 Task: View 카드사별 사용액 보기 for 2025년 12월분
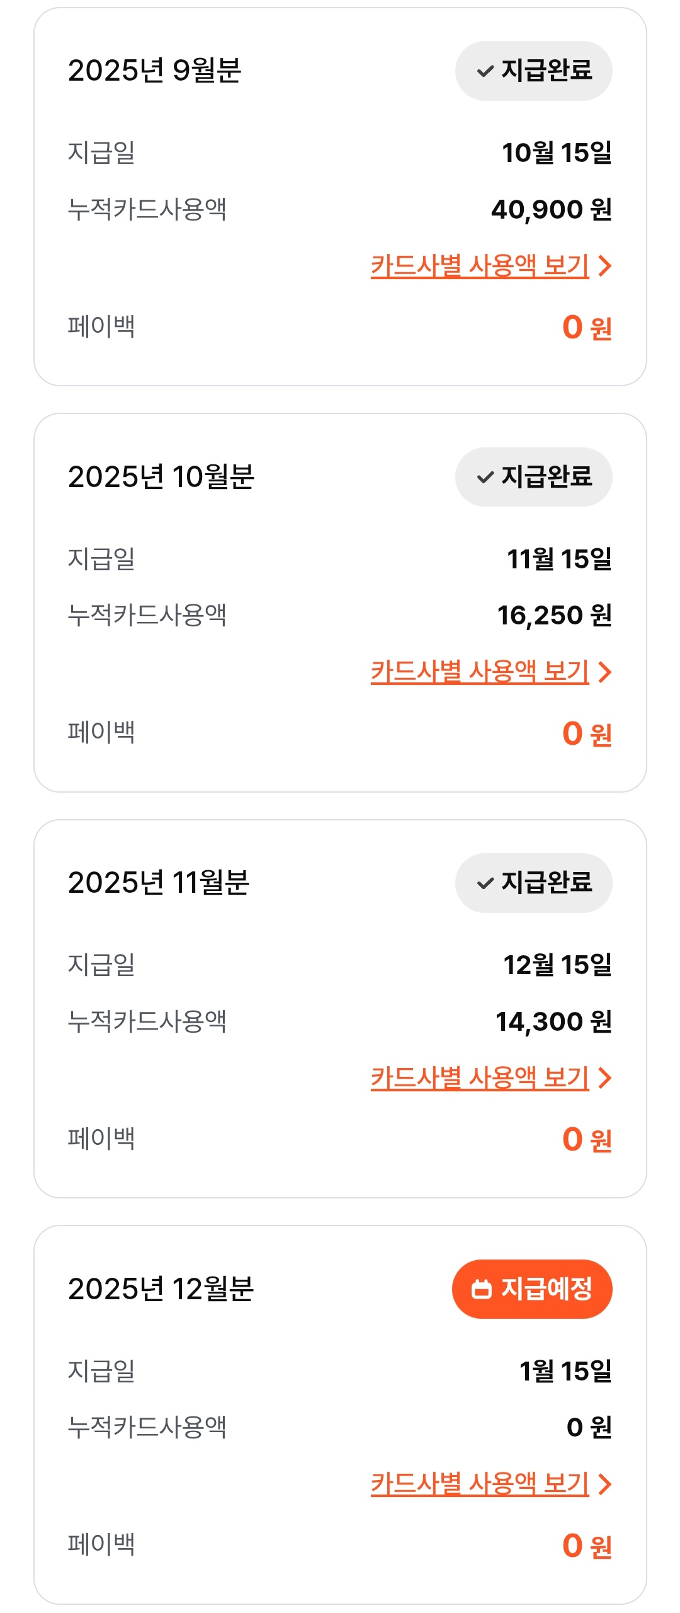point(480,1484)
